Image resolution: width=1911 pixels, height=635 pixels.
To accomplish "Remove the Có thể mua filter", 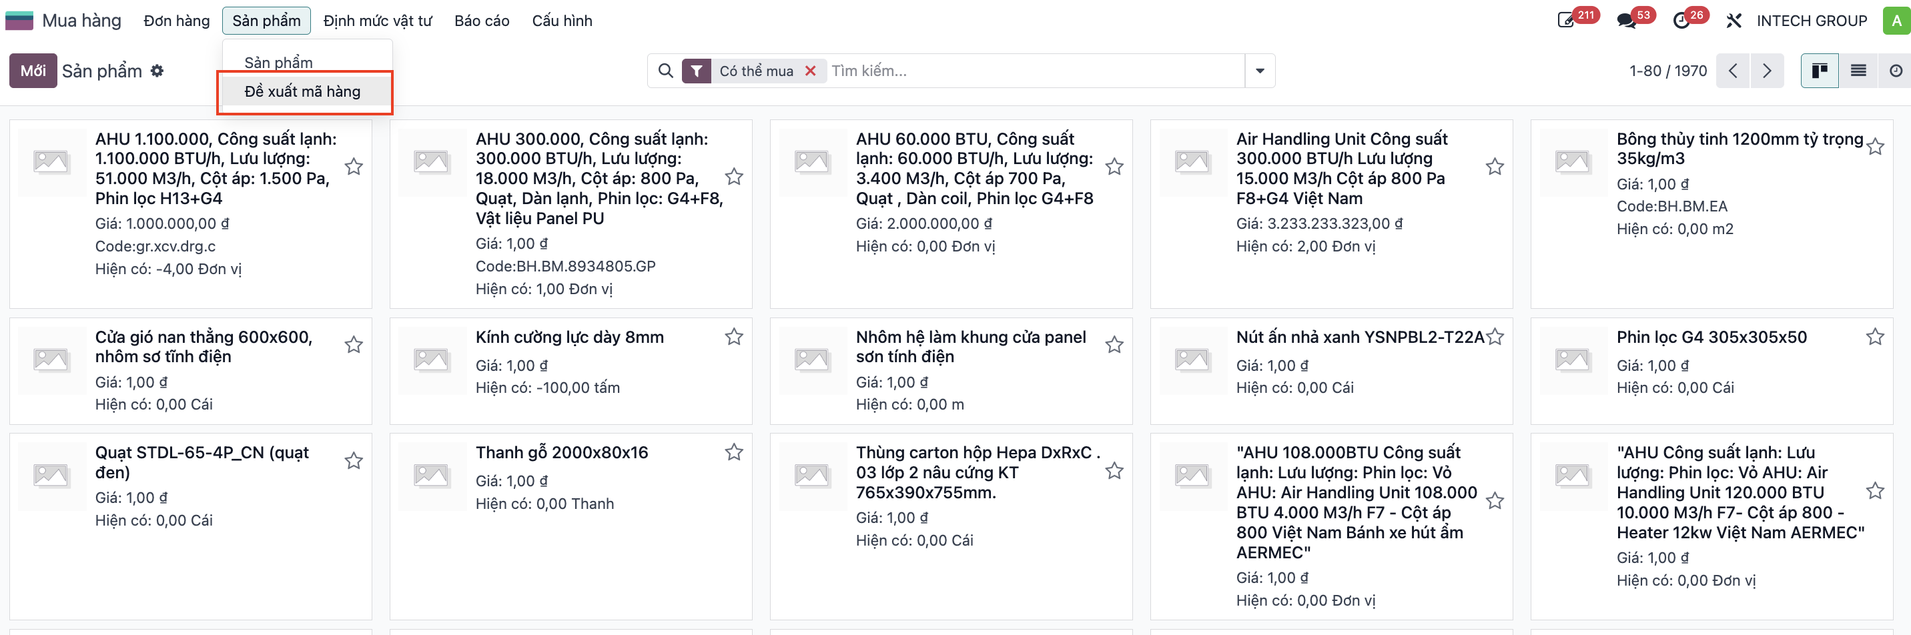I will [x=810, y=71].
